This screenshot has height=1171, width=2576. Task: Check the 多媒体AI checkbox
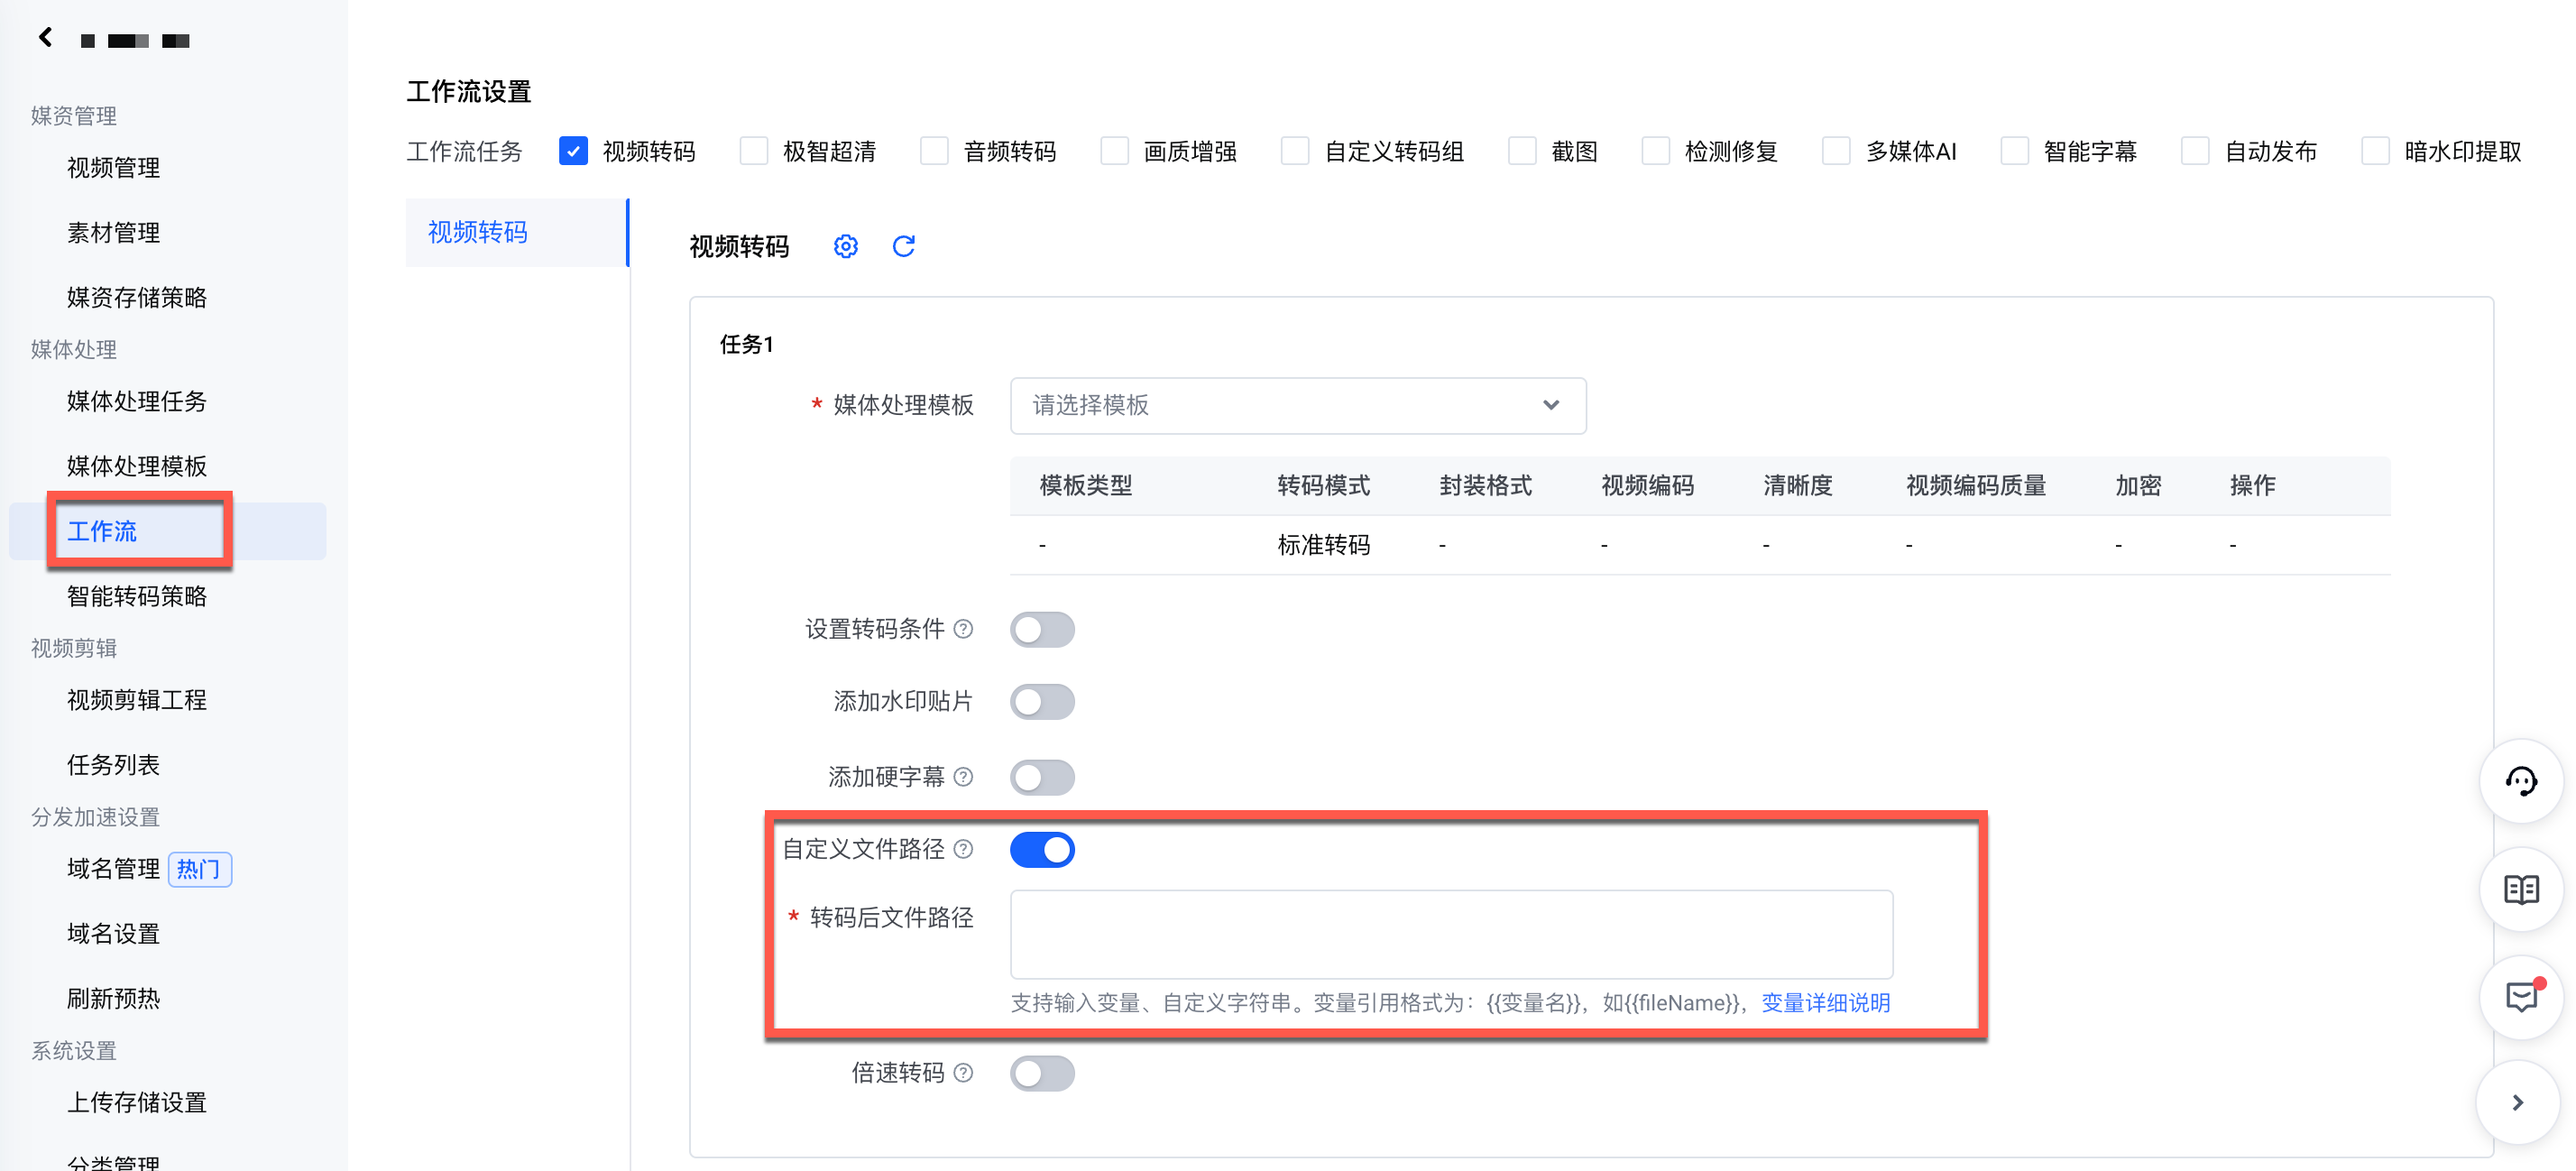point(1836,151)
